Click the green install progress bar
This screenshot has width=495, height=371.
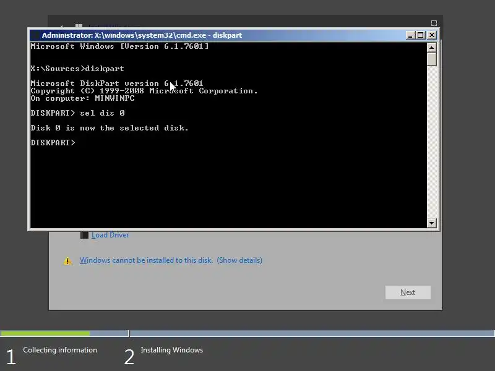(x=45, y=333)
